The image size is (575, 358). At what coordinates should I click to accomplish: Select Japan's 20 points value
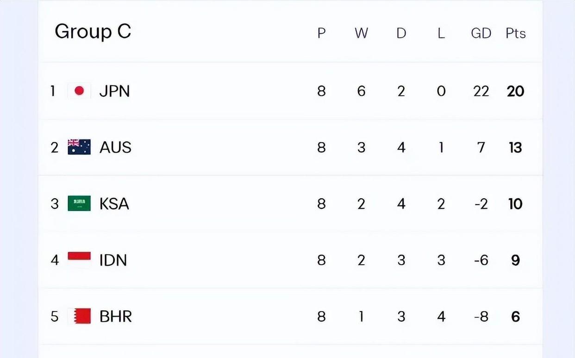tap(515, 91)
